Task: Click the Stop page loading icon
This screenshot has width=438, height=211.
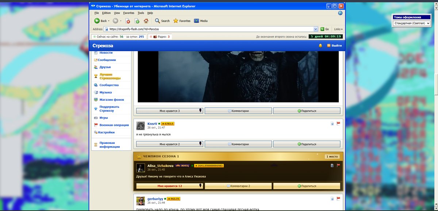Action: pos(128,21)
